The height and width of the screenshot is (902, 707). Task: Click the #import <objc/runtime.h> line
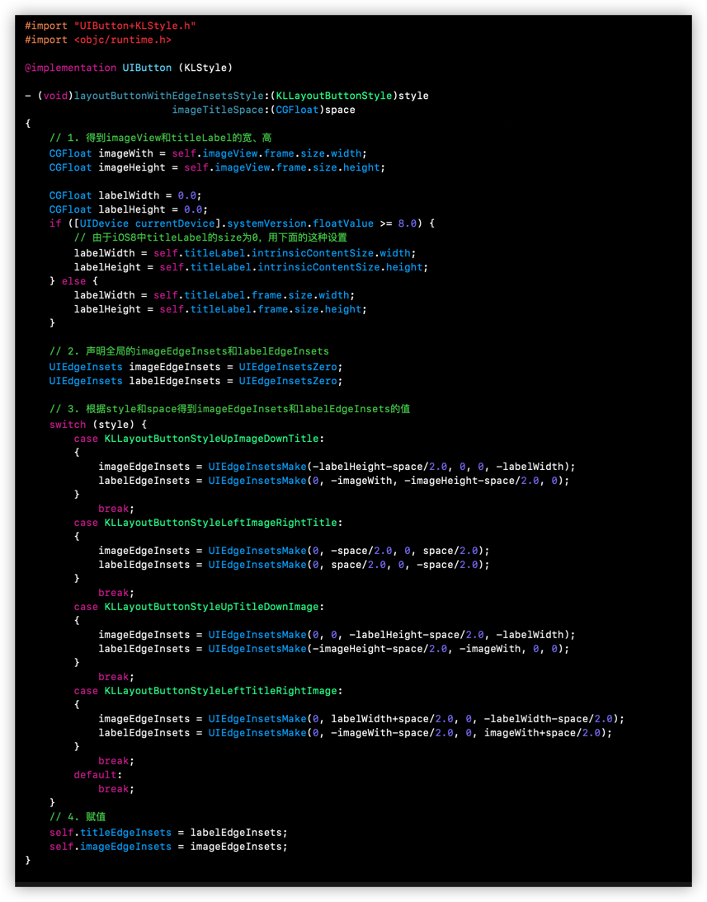coord(98,40)
